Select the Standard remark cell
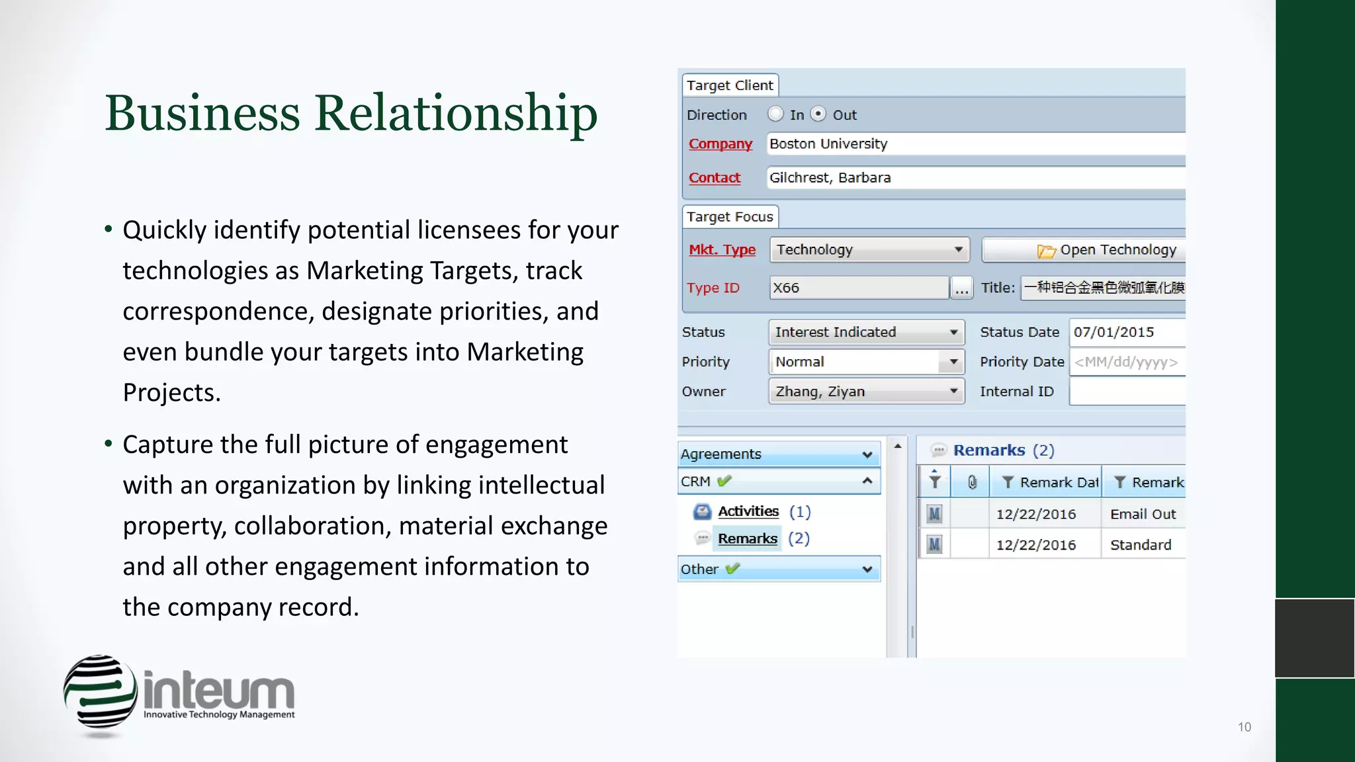The image size is (1355, 762). [x=1143, y=544]
